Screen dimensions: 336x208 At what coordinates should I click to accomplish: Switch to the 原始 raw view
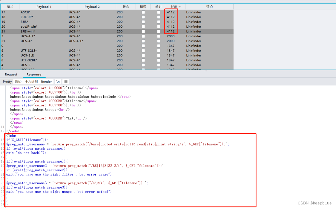[x=18, y=81]
